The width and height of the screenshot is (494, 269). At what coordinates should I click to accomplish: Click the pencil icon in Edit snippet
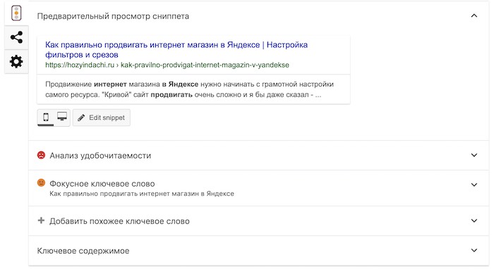click(x=81, y=118)
